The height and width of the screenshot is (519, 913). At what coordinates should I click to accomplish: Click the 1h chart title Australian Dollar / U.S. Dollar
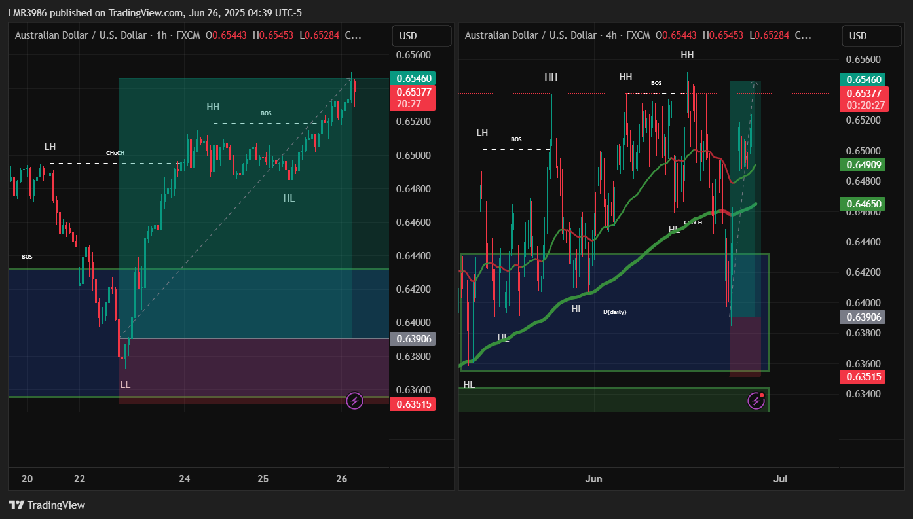[x=81, y=35]
